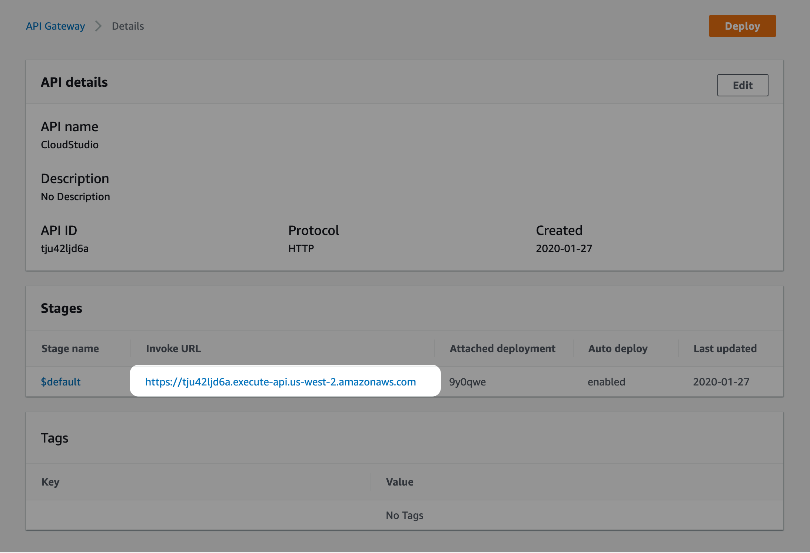
Task: Open the $default stage link
Action: point(60,382)
